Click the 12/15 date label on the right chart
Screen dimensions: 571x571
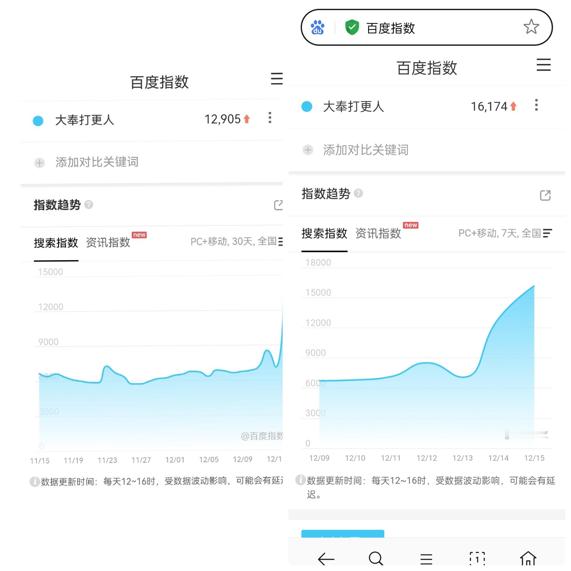click(534, 458)
